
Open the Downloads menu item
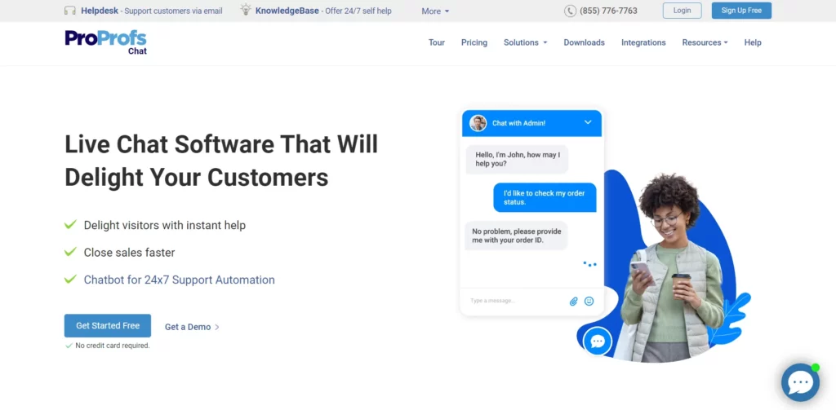coord(584,42)
